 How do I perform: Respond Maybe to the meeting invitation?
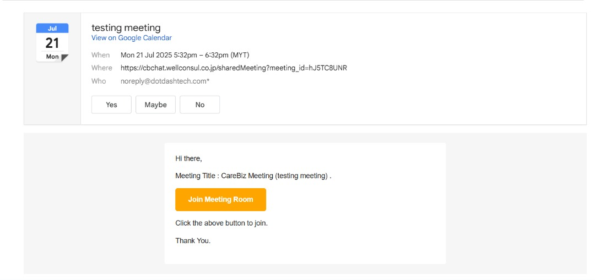click(x=155, y=105)
